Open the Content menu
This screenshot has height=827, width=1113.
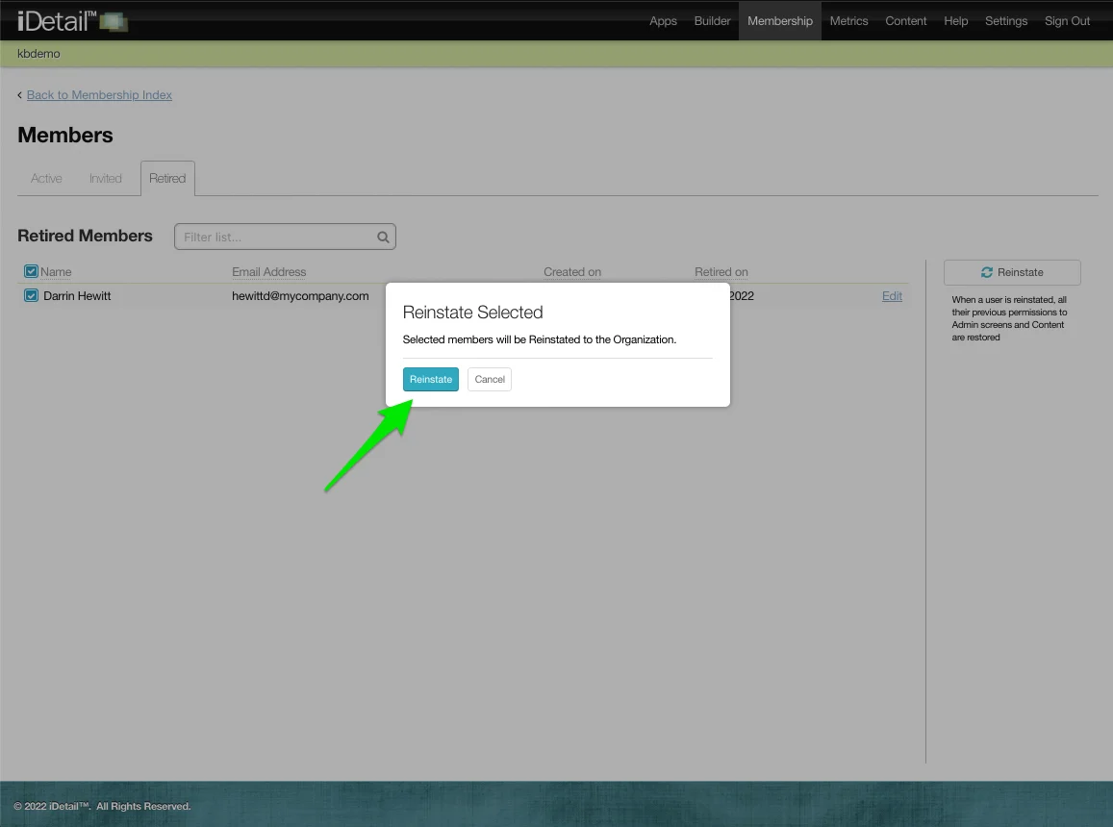point(905,21)
